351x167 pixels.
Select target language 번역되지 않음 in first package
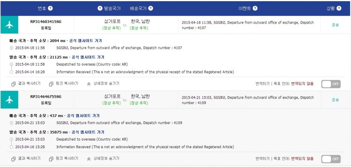click(302, 84)
